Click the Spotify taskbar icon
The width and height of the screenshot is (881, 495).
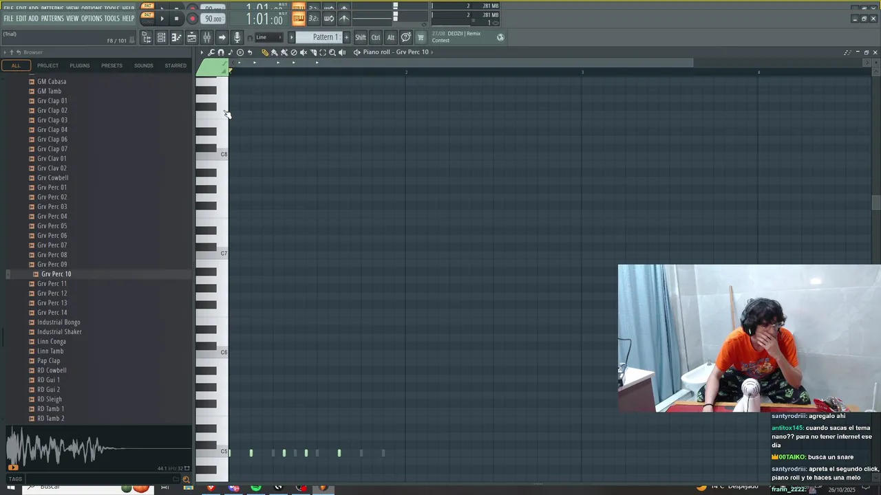point(256,488)
